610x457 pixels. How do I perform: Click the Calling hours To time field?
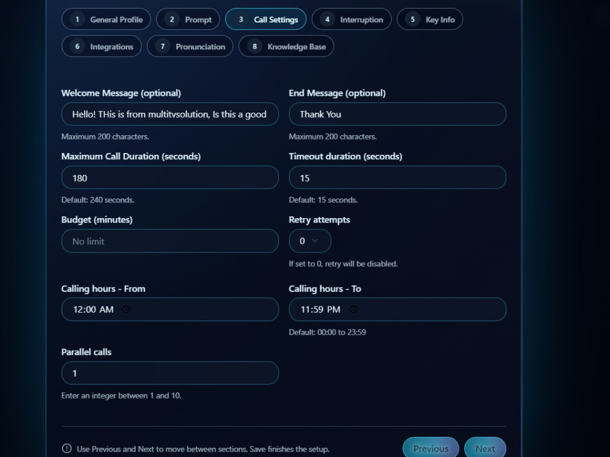click(x=398, y=310)
